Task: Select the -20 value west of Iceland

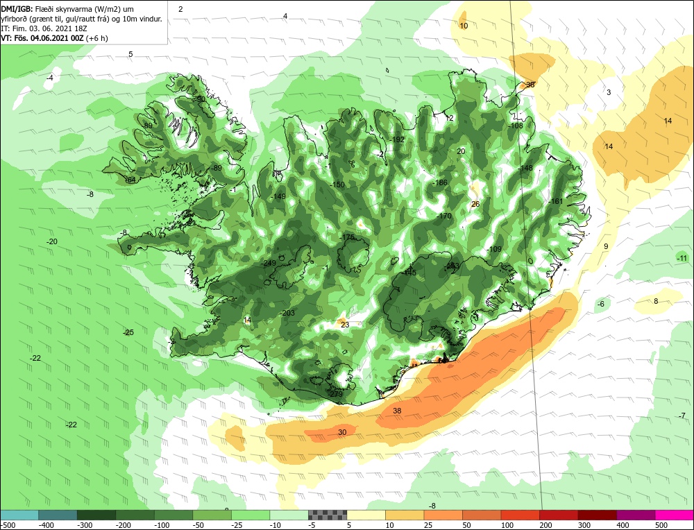Action: (x=52, y=241)
